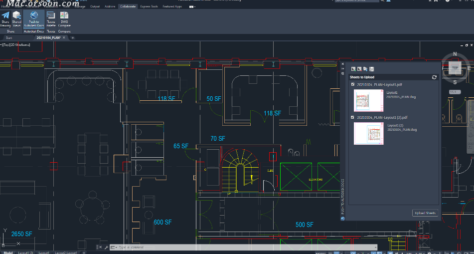The image size is (474, 254).
Task: Open the Traces Palette tool
Action: coord(51,19)
